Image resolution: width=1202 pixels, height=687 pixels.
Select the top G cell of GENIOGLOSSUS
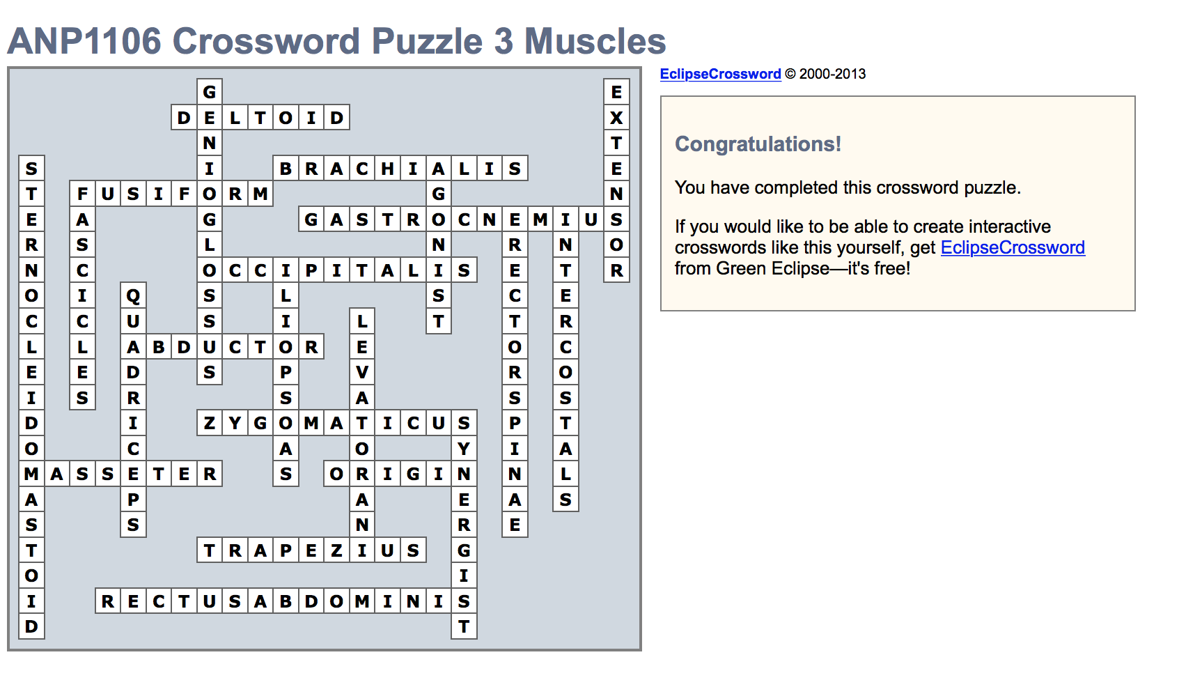[x=210, y=92]
